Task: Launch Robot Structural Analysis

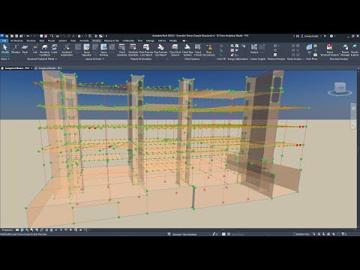Action: click(329, 49)
